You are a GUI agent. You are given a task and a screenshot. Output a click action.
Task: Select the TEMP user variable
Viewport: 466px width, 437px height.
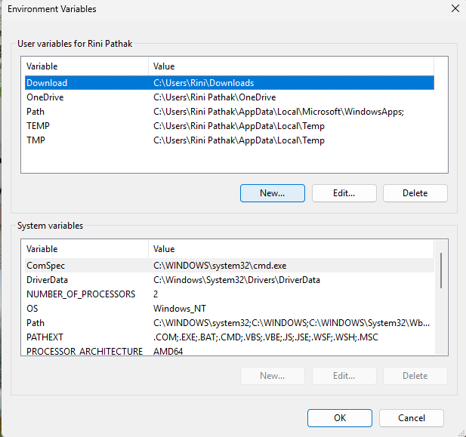coord(38,126)
